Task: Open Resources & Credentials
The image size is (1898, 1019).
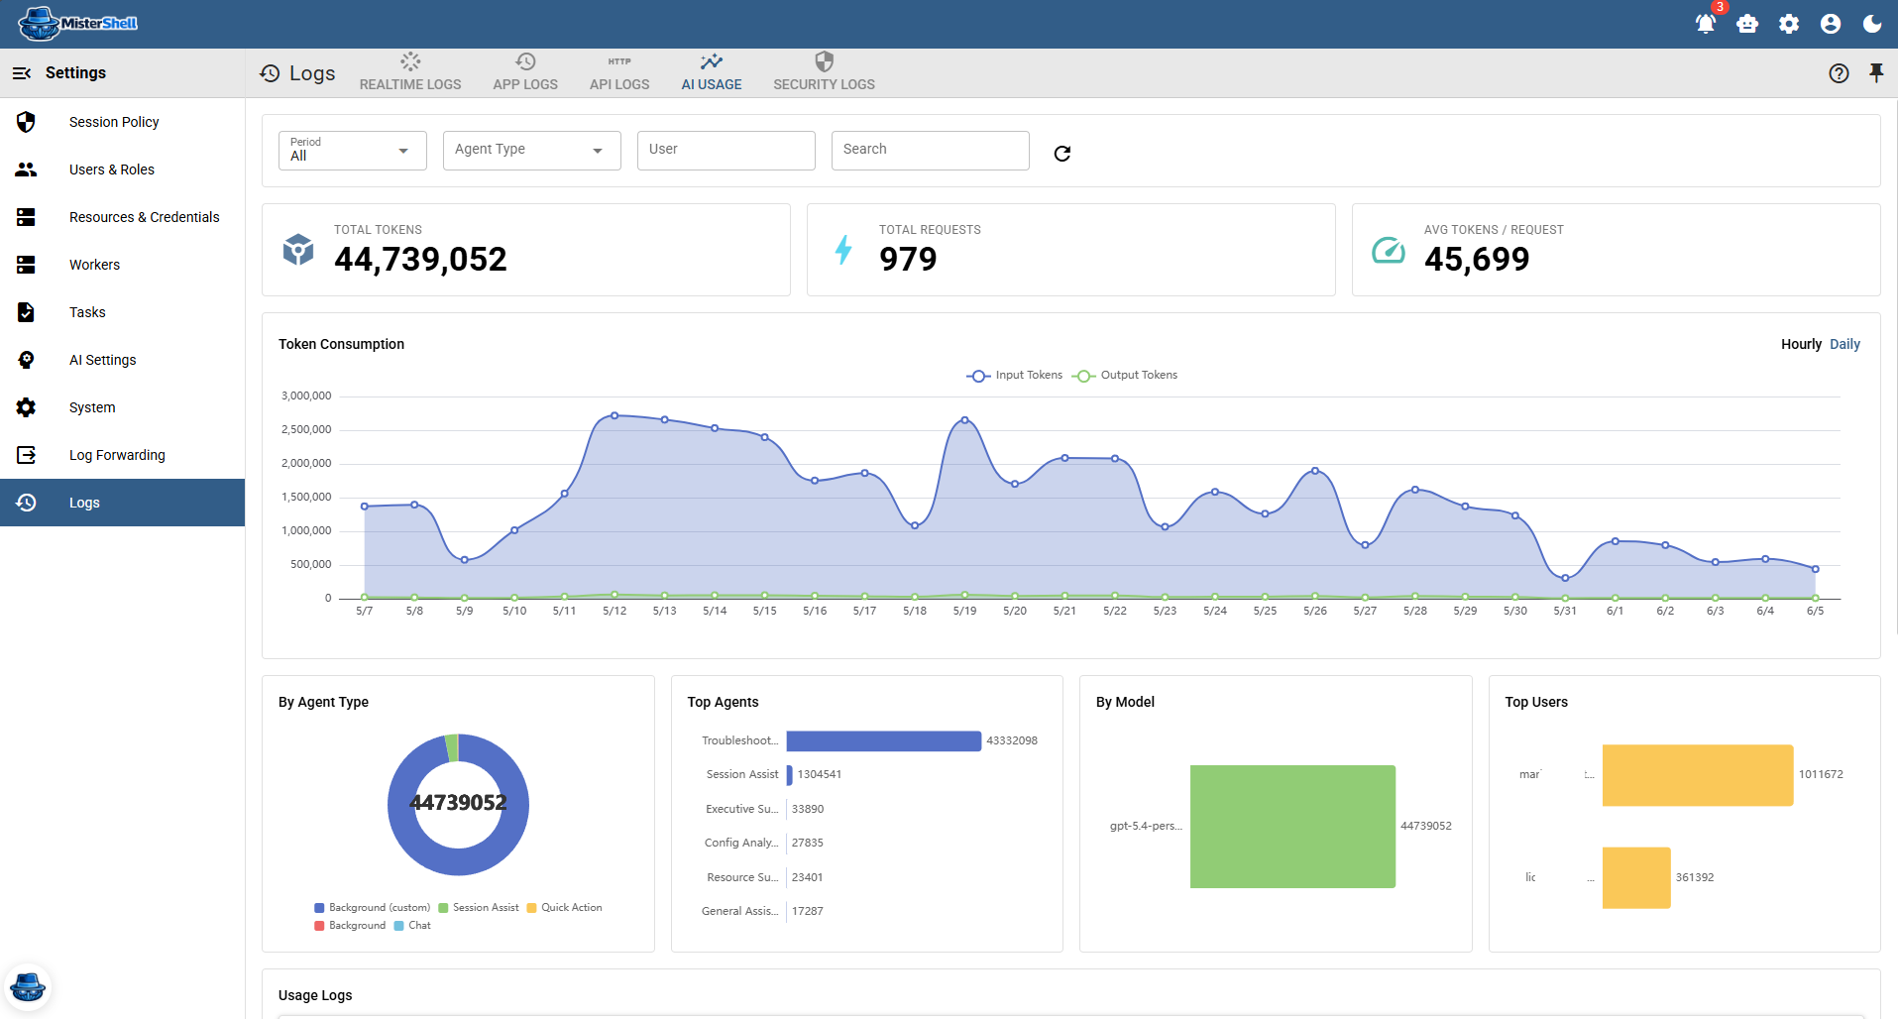Action: [x=123, y=217]
